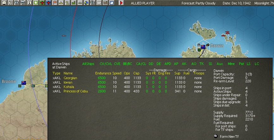Image resolution: width=274 pixels, height=140 pixels.
Task: Open the white star ground units icon
Action: click(36, 3)
